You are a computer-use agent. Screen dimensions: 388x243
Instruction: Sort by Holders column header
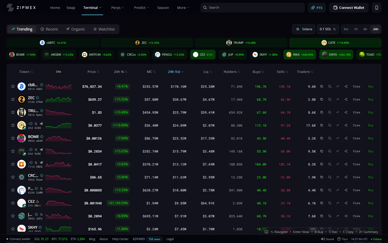pos(232,72)
